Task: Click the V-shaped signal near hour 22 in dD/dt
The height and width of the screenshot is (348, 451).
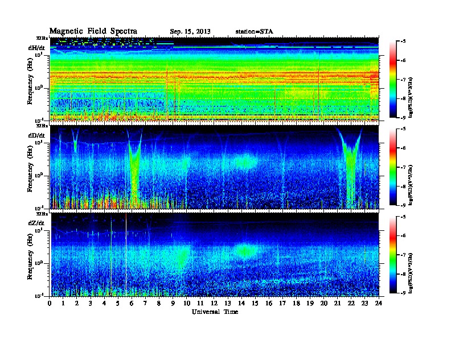Action: coord(351,167)
